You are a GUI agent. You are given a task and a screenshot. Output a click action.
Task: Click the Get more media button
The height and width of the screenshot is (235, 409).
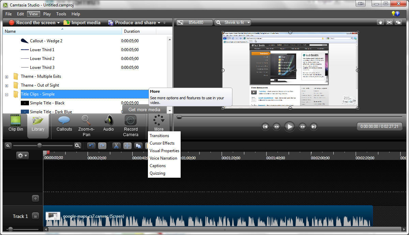click(144, 109)
